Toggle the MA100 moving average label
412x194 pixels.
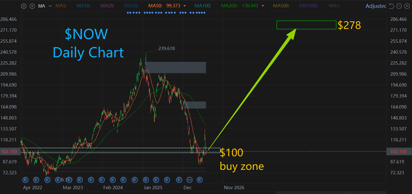pos(203,6)
